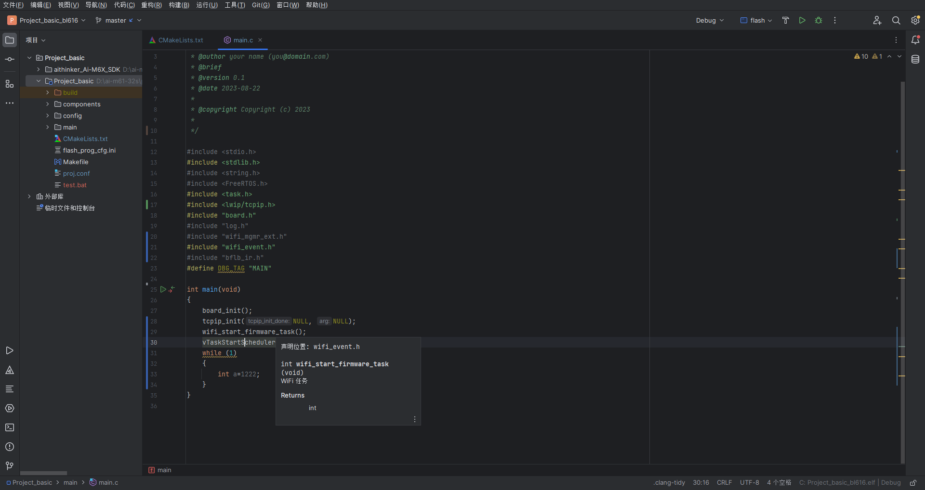925x490 pixels.
Task: Open the Project tool window icon
Action: click(10, 40)
